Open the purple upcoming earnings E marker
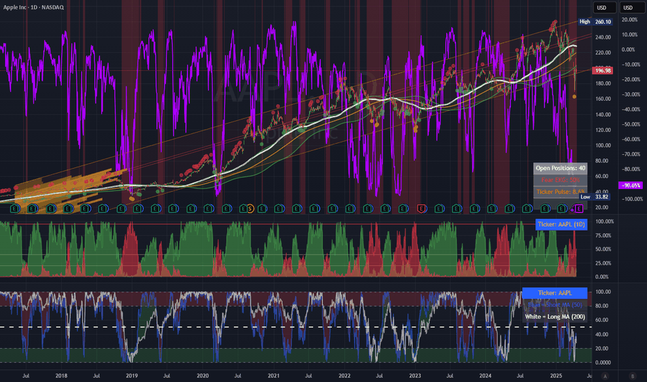The image size is (647, 382). 579,208
